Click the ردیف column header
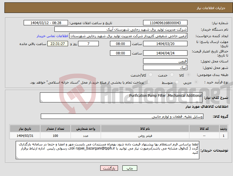Viewport: 233px width, 176px height. pos(224,129)
